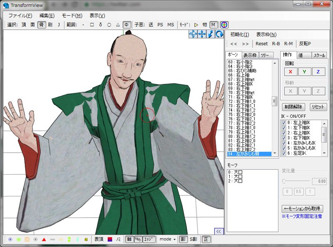The image size is (333, 247).
Task: Switch to the 表示枠 list tab
Action: 250,56
